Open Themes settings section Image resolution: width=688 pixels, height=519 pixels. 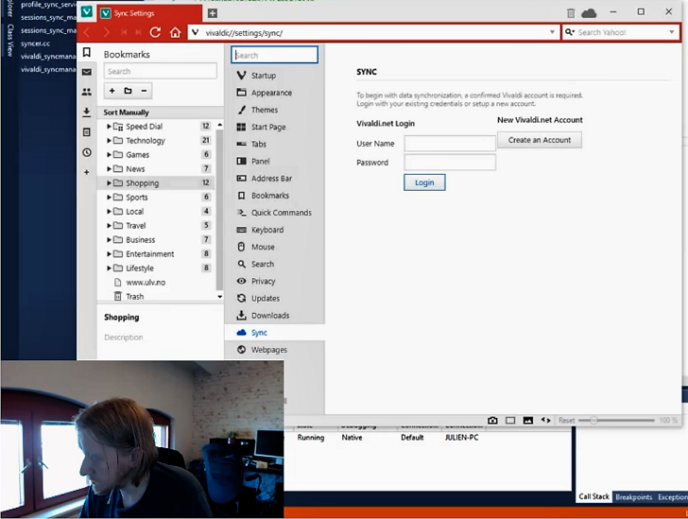pyautogui.click(x=274, y=110)
